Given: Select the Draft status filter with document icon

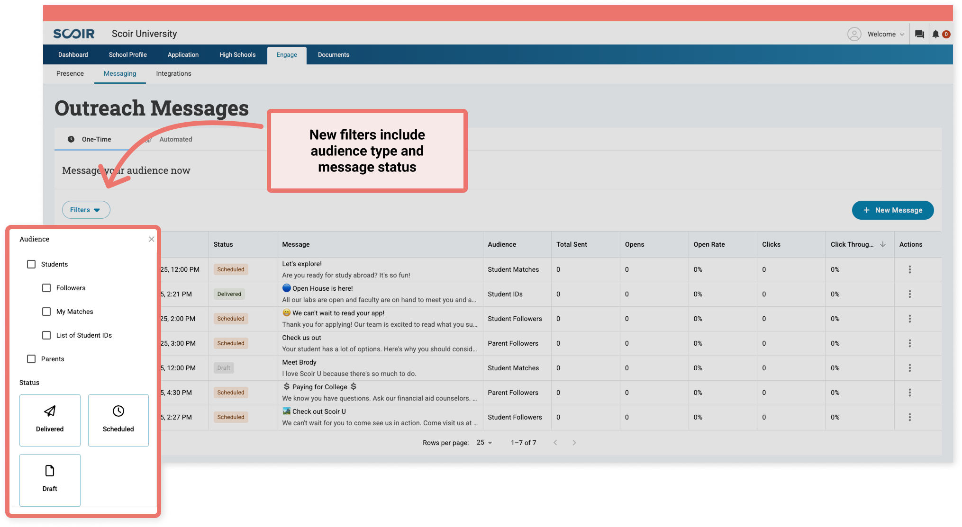Looking at the screenshot, I should (x=50, y=480).
